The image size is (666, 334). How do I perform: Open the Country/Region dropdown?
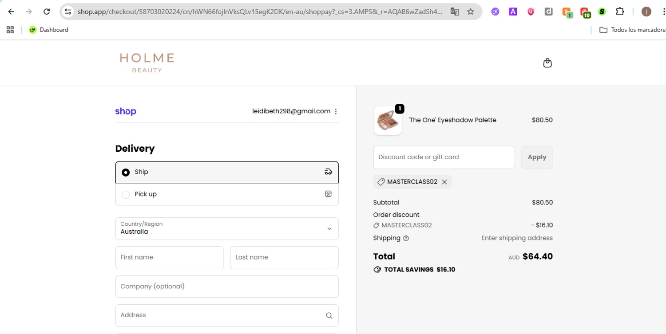227,228
